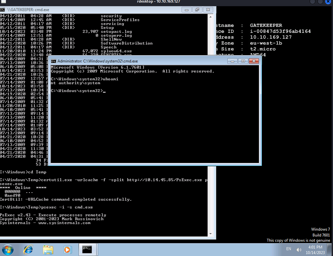333x256 pixels.
Task: Open Windows Media Player taskbar icon
Action: (x=68, y=249)
